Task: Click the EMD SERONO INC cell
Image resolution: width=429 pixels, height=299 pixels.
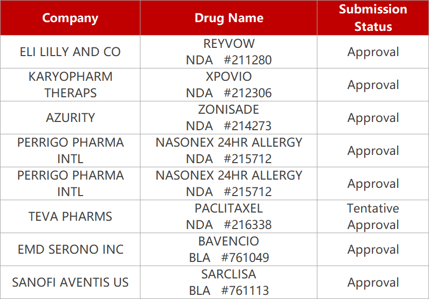Action: point(70,250)
